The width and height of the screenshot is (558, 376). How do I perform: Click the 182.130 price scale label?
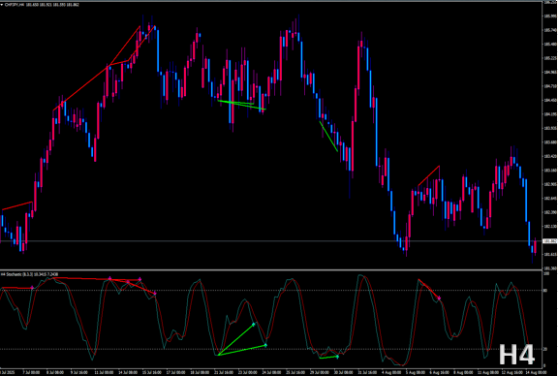coord(550,226)
